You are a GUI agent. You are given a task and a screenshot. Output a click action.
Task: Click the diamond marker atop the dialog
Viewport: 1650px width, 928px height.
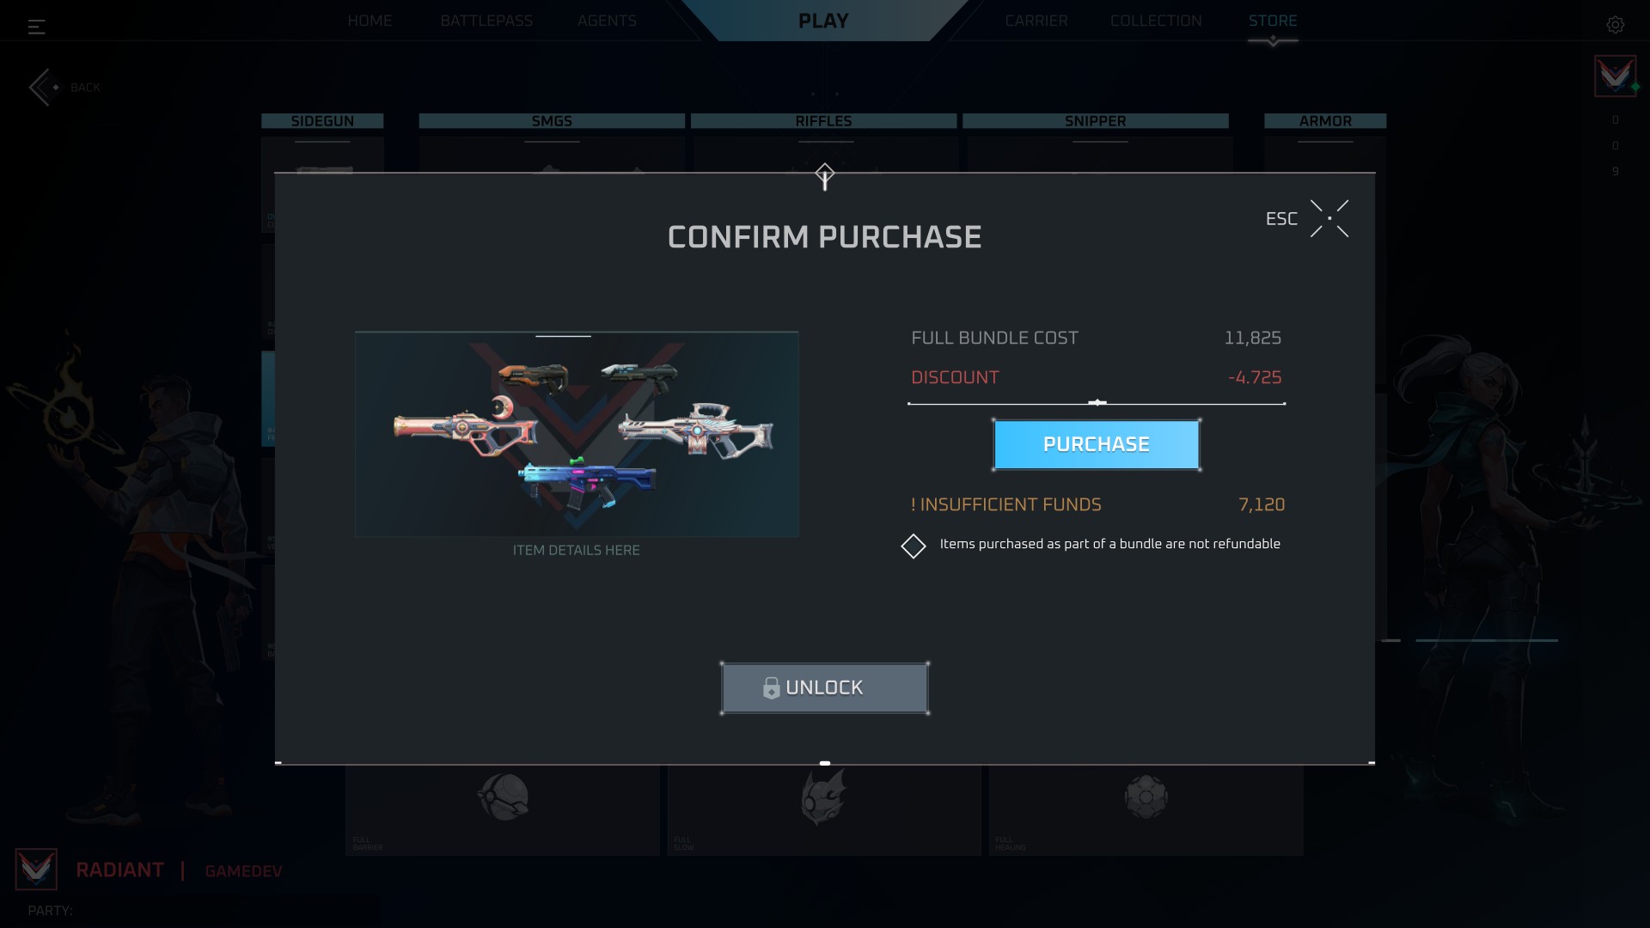824,176
